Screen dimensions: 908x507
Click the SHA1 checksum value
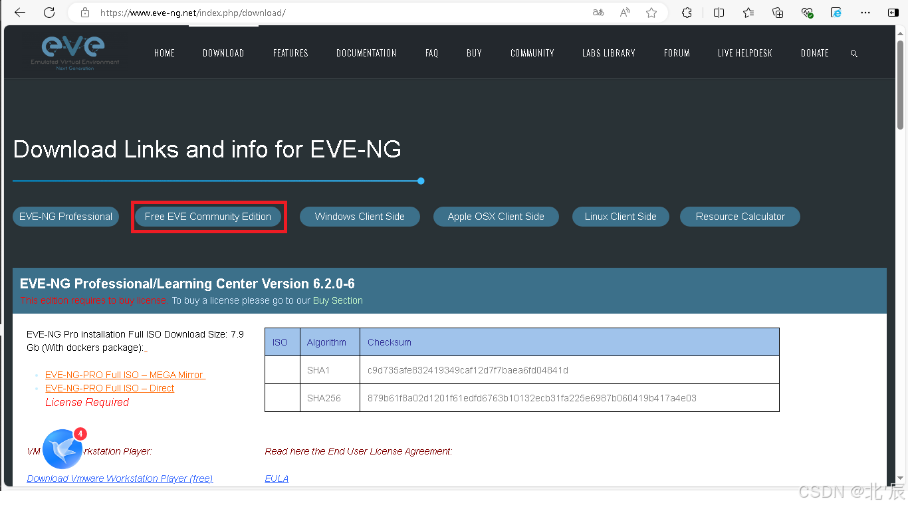pyautogui.click(x=468, y=370)
